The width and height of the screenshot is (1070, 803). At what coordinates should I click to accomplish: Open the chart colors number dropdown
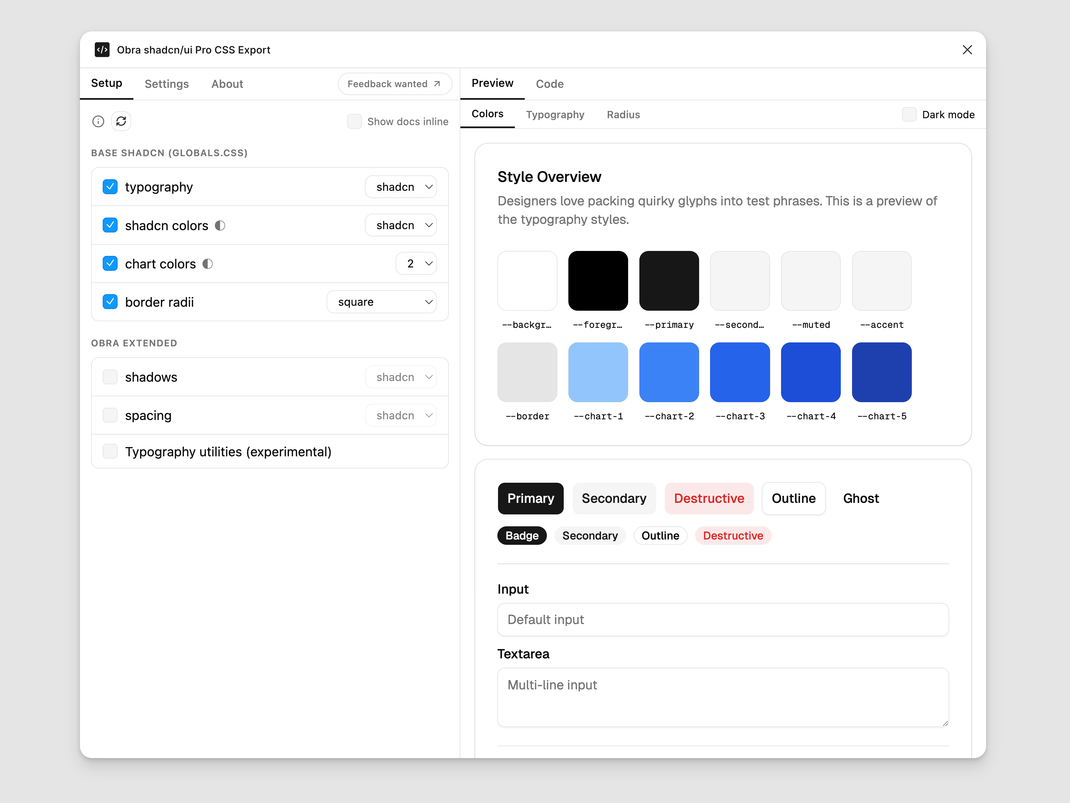click(x=416, y=263)
